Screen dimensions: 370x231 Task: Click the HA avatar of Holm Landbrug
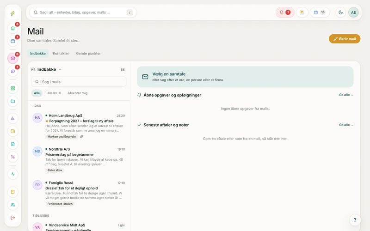click(x=37, y=118)
